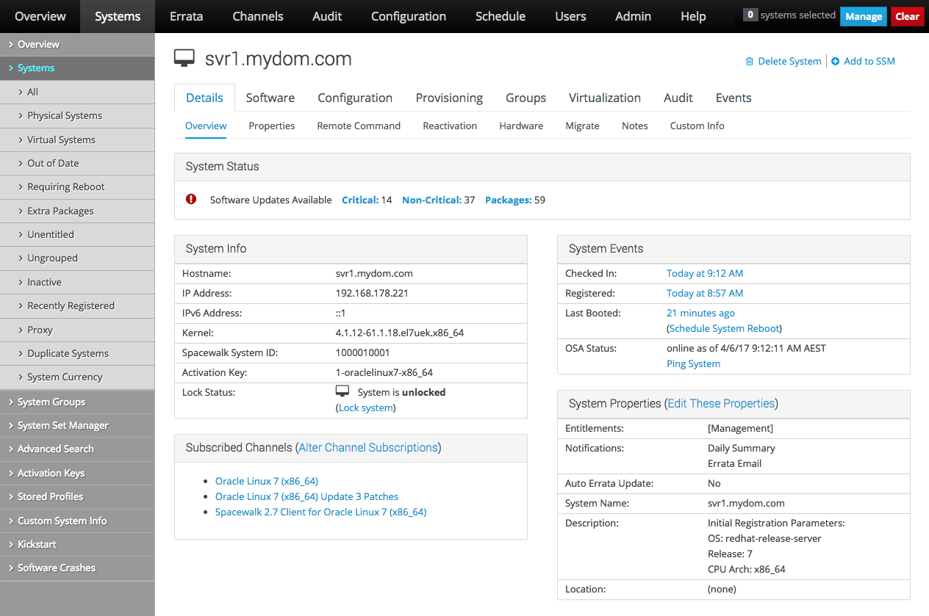The image size is (929, 616).
Task: Open the sidebar Overview section
Action: 77,44
